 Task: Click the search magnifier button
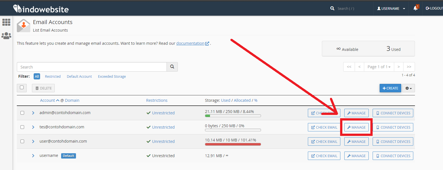click(x=172, y=67)
